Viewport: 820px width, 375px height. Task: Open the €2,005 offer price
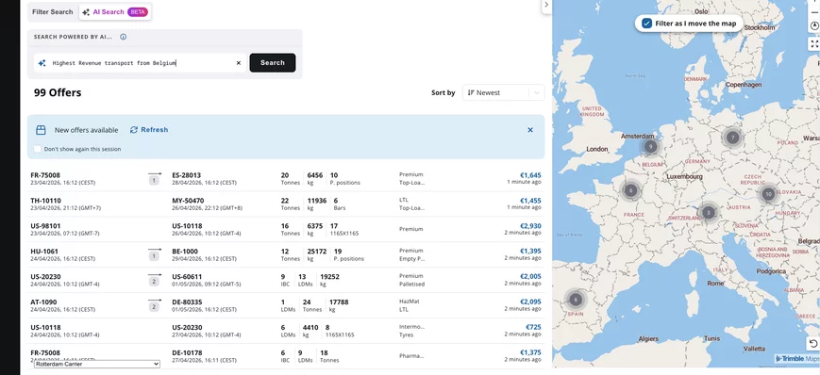(x=530, y=277)
